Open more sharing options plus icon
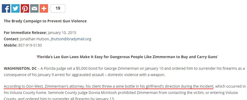 [x=44, y=8]
